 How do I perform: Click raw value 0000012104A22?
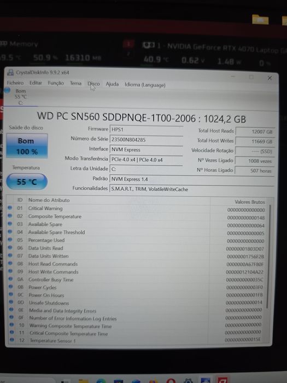244,272
